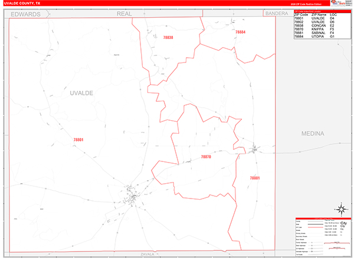The height and width of the screenshot is (258, 354).
Task: Click the dark State line sample in legend
Action: click(316, 224)
